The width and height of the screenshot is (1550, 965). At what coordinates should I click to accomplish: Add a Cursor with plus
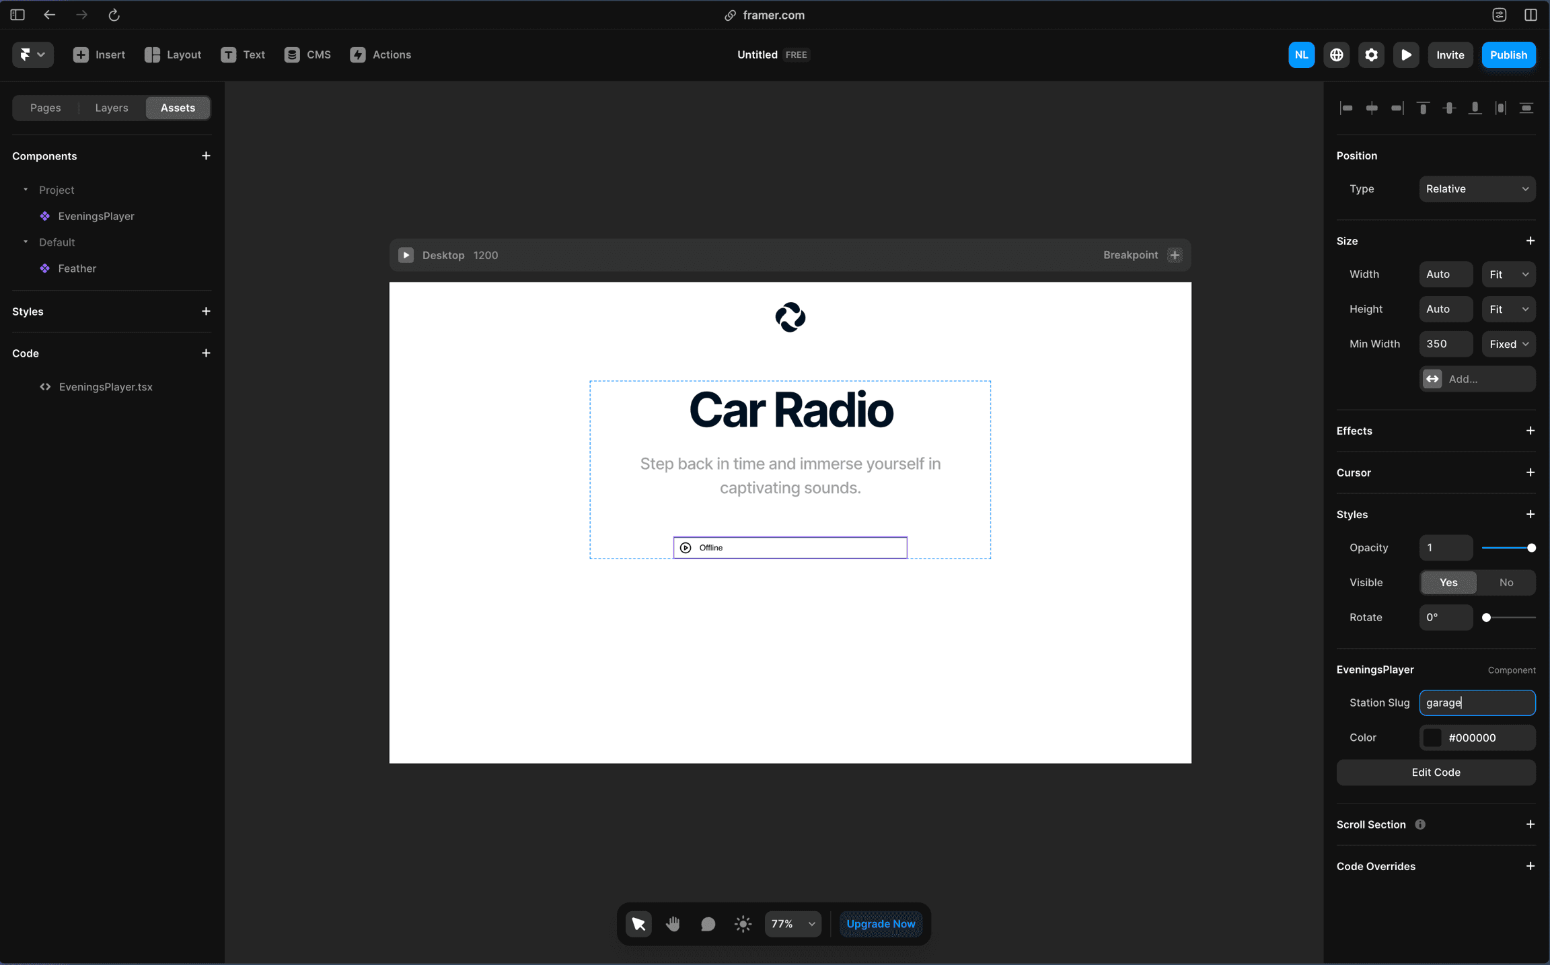[1530, 472]
